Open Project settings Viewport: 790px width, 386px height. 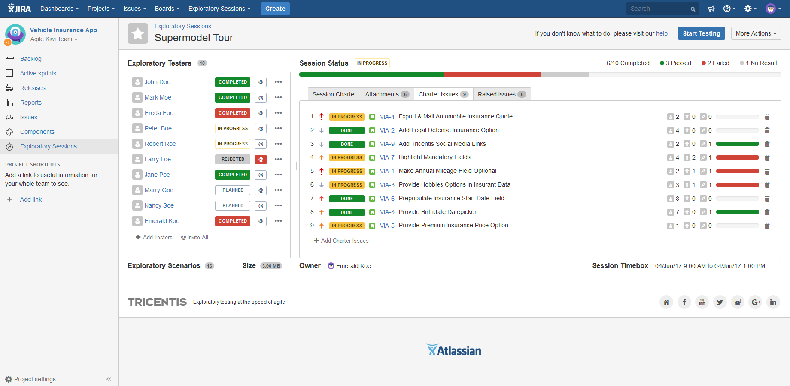point(30,379)
